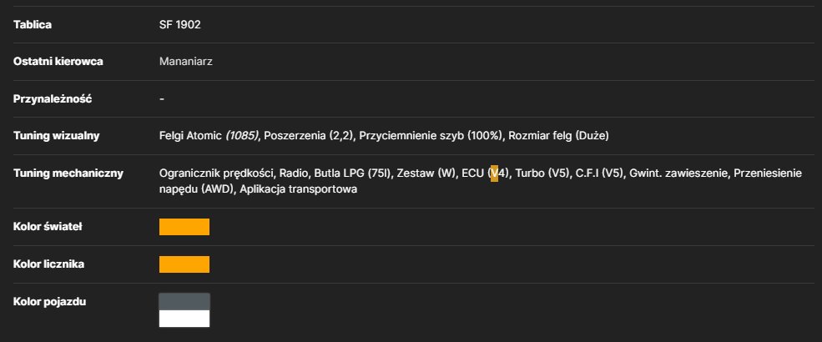
Task: Click the highlighted V in ECU (V4)
Action: coord(494,173)
